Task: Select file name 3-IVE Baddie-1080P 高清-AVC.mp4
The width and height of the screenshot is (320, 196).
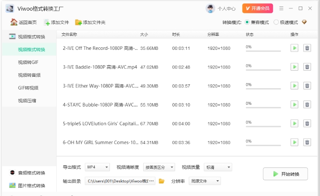Action: point(100,67)
